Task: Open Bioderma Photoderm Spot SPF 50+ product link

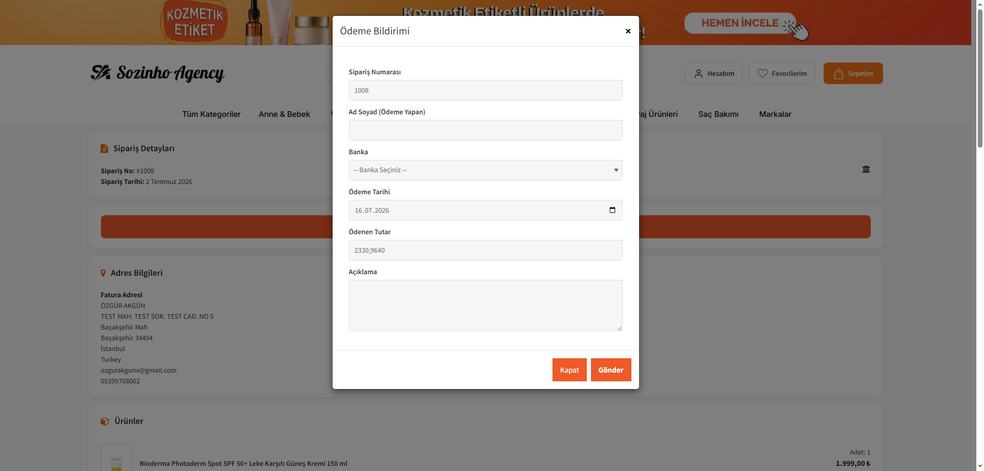Action: tap(243, 463)
